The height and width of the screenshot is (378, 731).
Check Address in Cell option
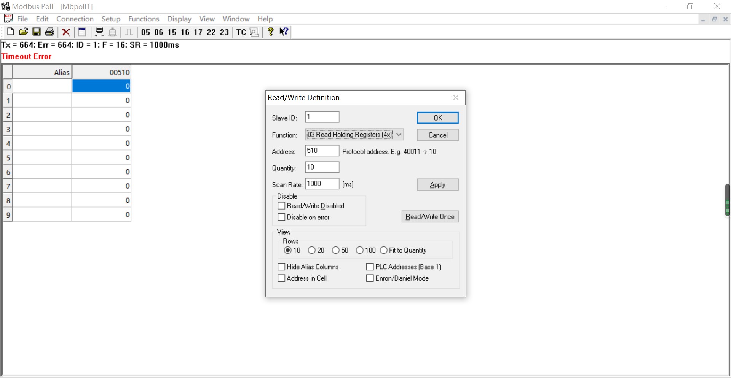click(282, 278)
